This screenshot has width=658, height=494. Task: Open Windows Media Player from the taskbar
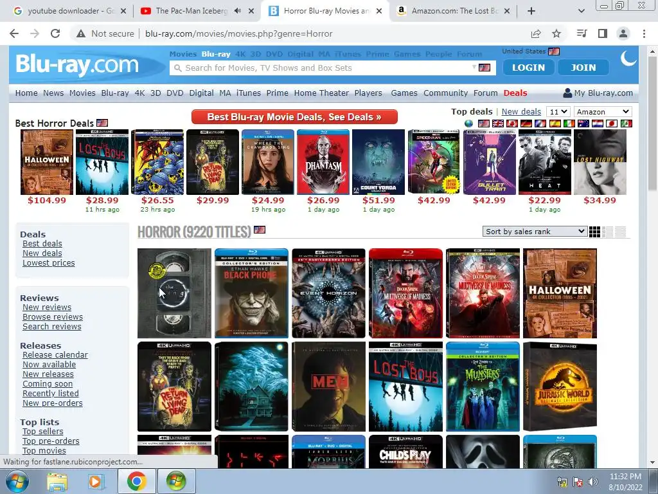[x=96, y=481]
